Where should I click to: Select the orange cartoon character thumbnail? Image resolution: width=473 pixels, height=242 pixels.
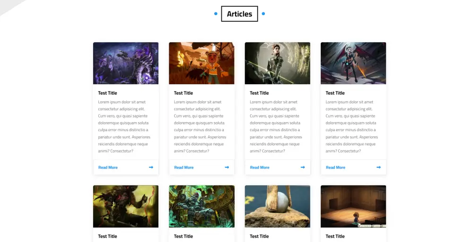tap(201, 63)
